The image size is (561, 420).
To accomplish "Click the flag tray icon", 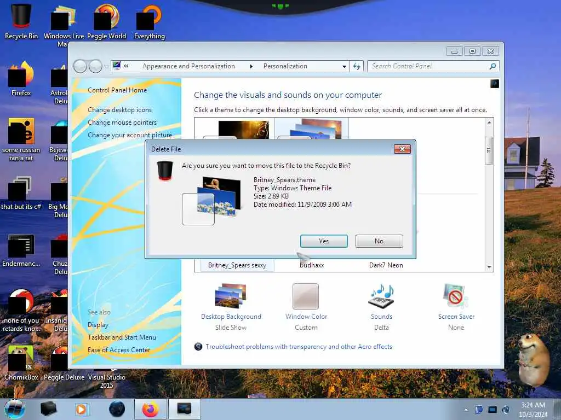I will (479, 410).
